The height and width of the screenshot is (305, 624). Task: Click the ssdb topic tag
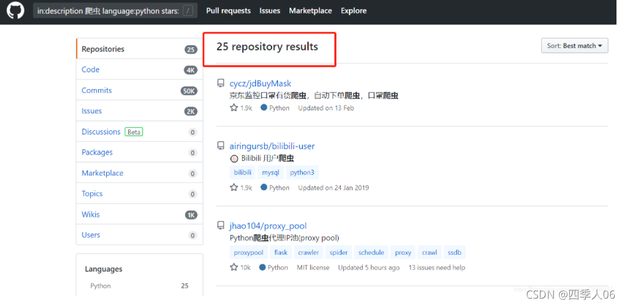(455, 252)
